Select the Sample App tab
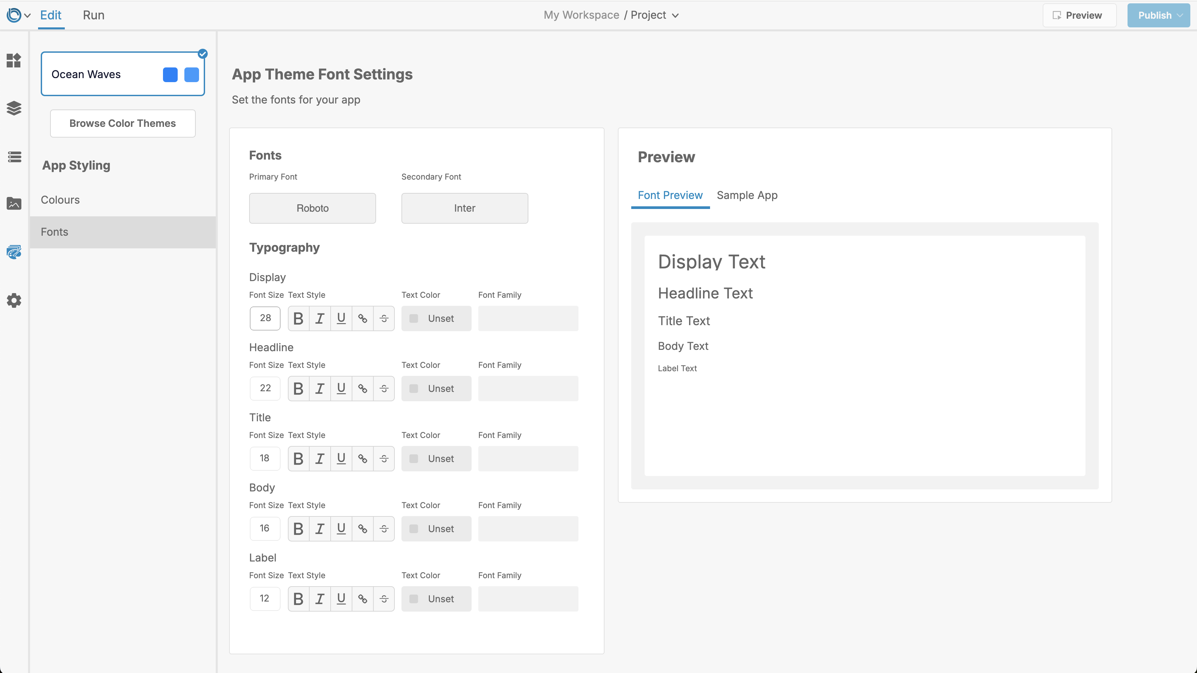 coord(747,196)
